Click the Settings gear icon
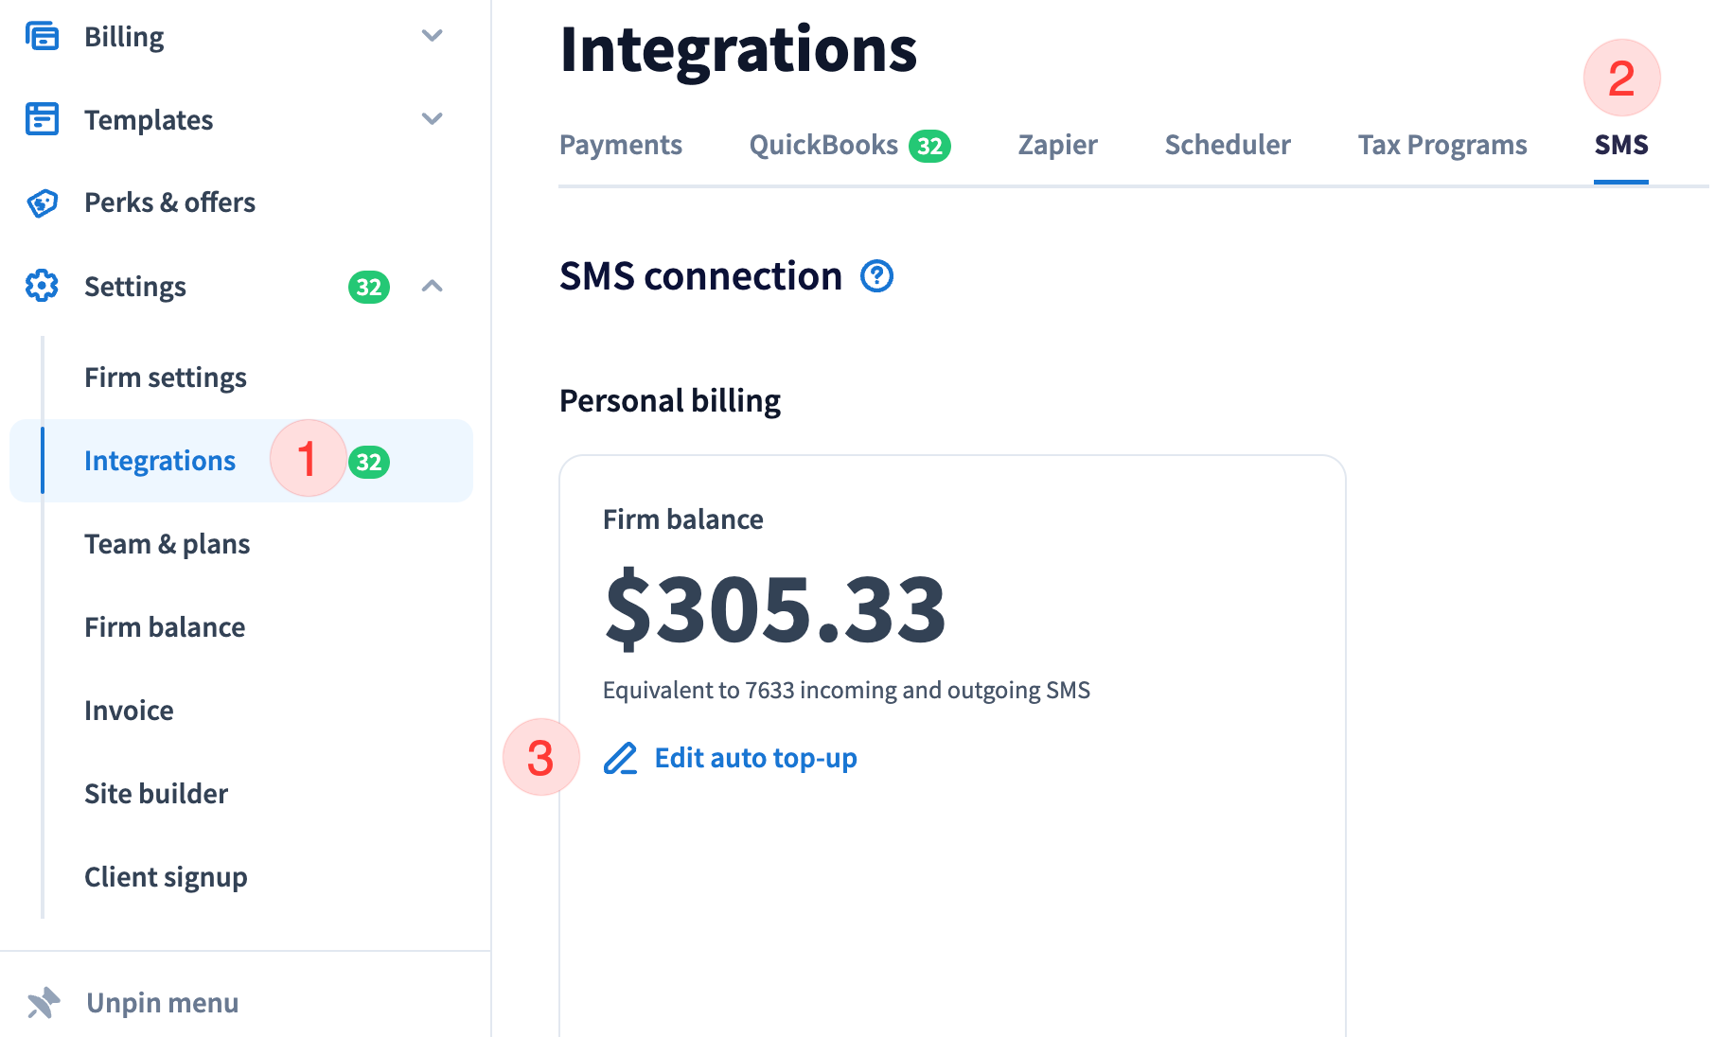 42,286
